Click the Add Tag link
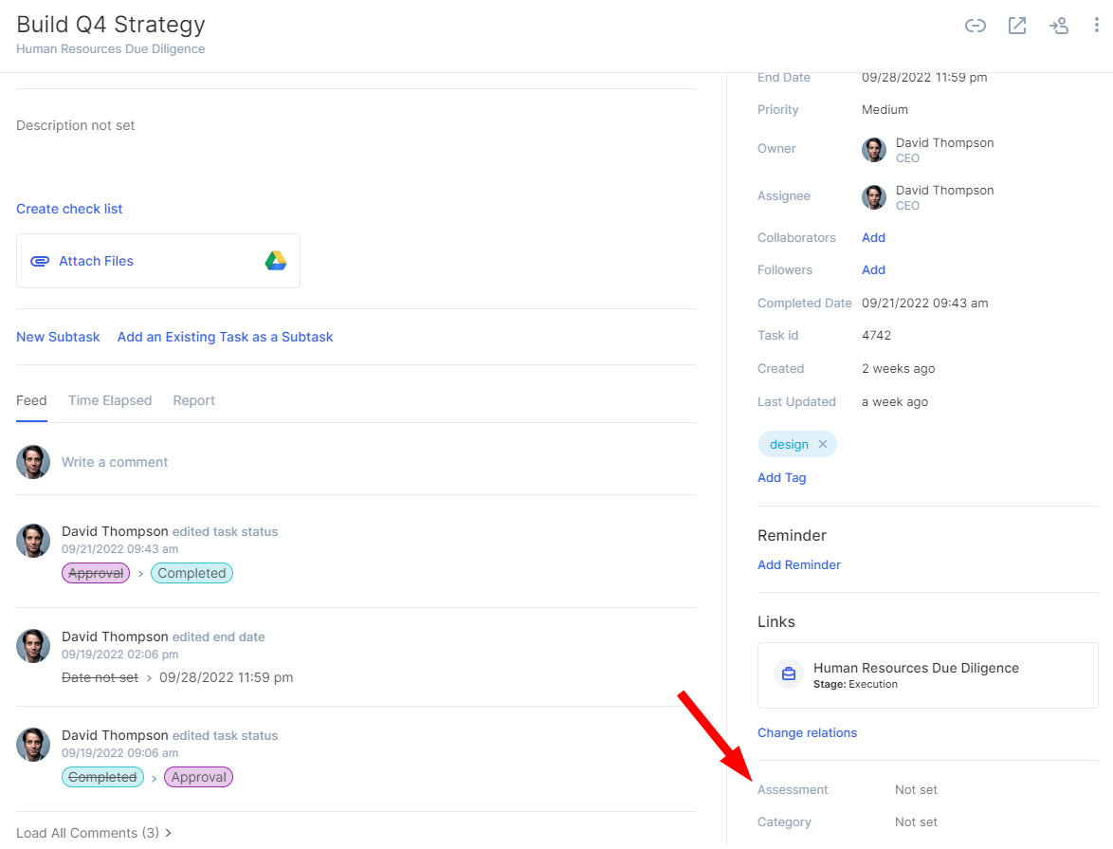This screenshot has height=849, width=1113. pyautogui.click(x=781, y=477)
